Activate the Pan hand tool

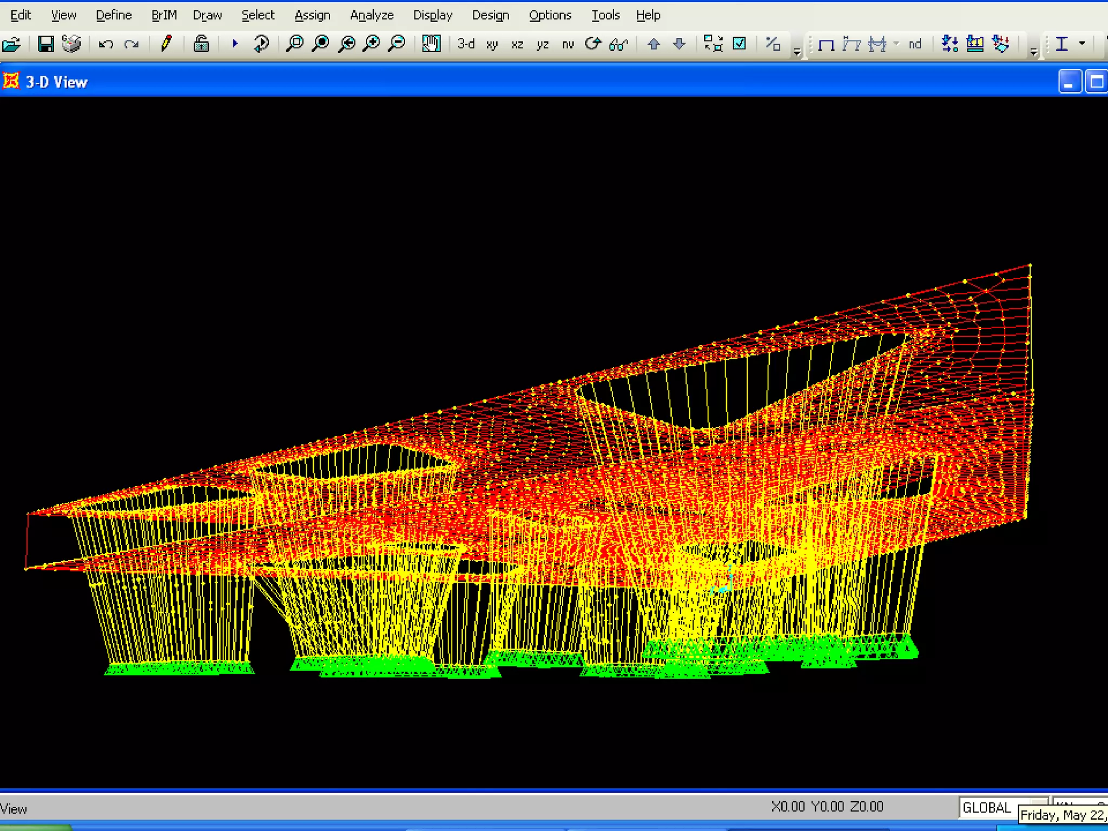click(431, 44)
